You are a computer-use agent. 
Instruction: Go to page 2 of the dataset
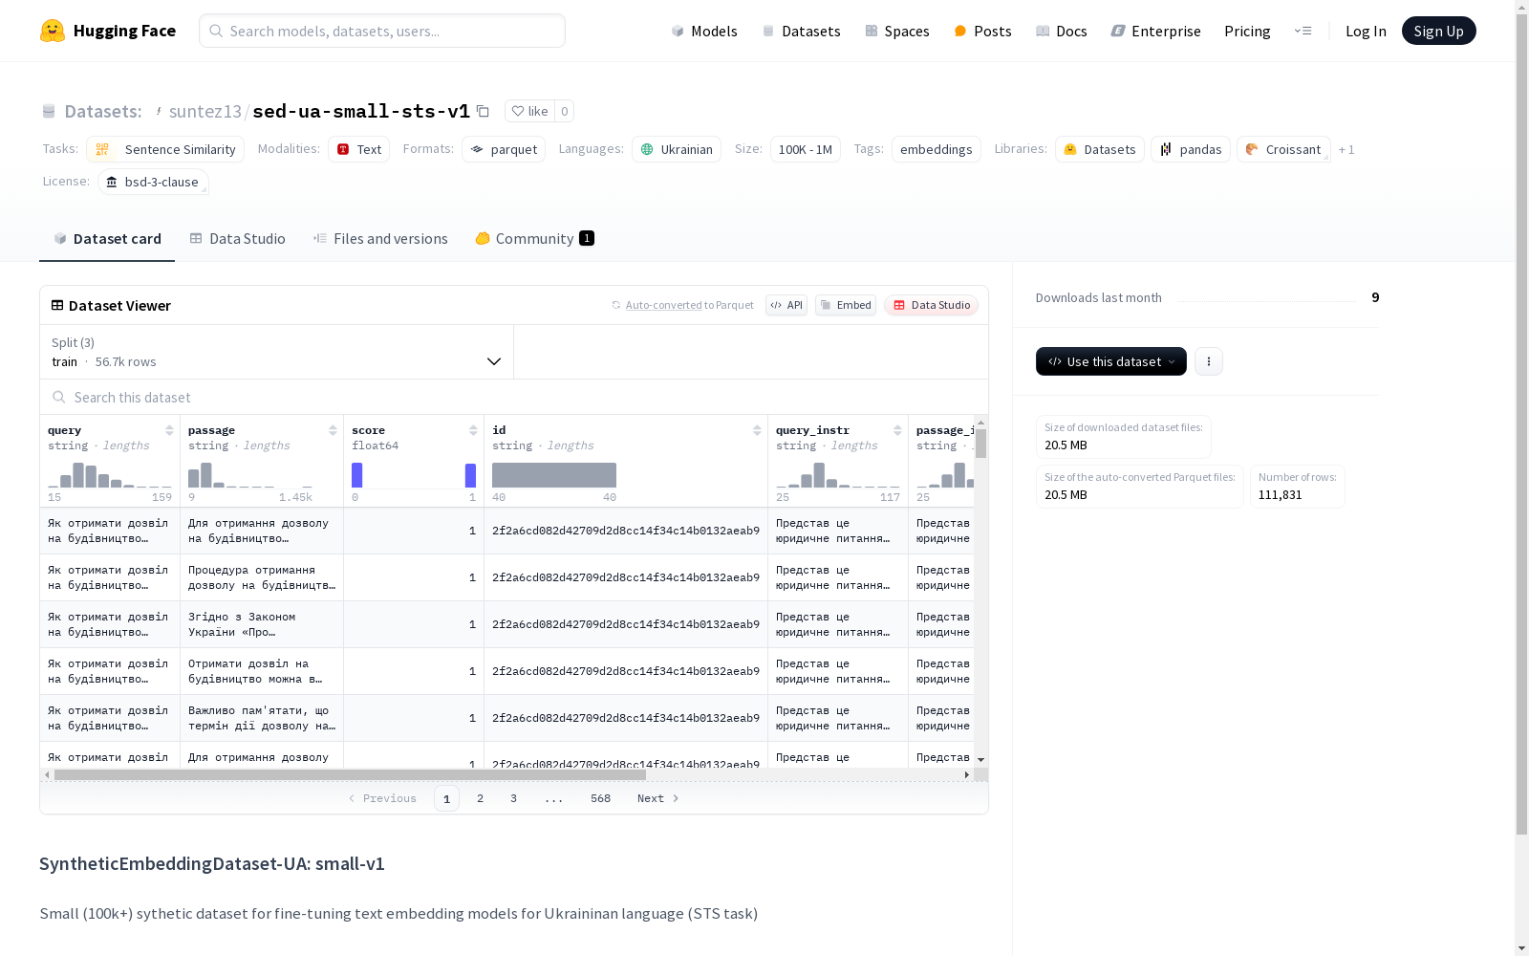pyautogui.click(x=480, y=798)
